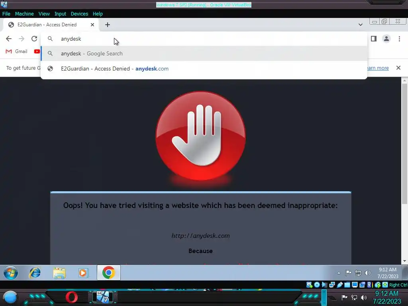
Task: Select the E2Guardian - Access Denied tab
Action: pos(51,25)
